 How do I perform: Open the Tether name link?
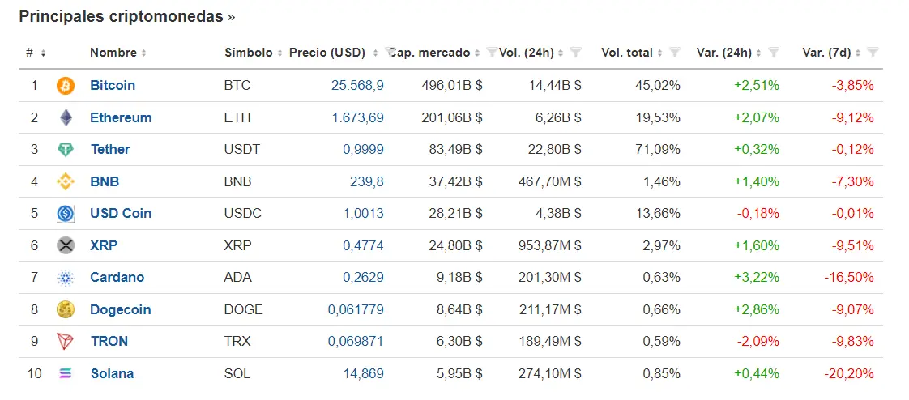click(110, 150)
